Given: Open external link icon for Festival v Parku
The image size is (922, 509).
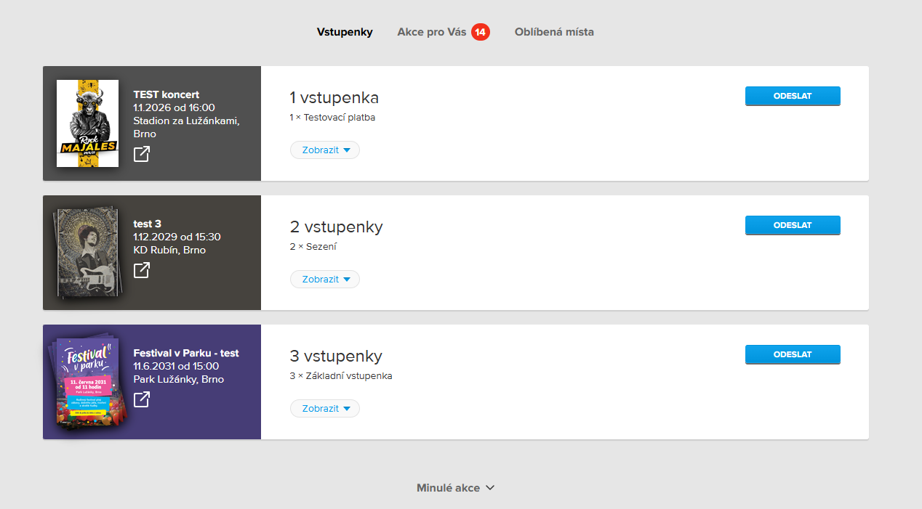Looking at the screenshot, I should click(142, 399).
